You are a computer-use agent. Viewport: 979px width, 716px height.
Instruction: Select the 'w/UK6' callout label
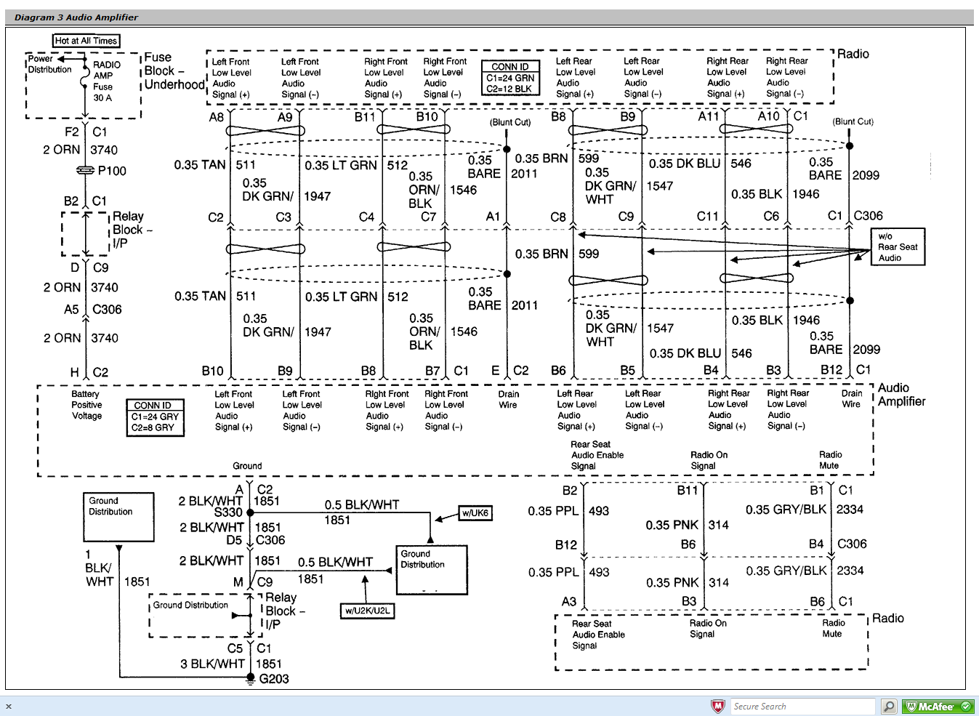click(475, 513)
